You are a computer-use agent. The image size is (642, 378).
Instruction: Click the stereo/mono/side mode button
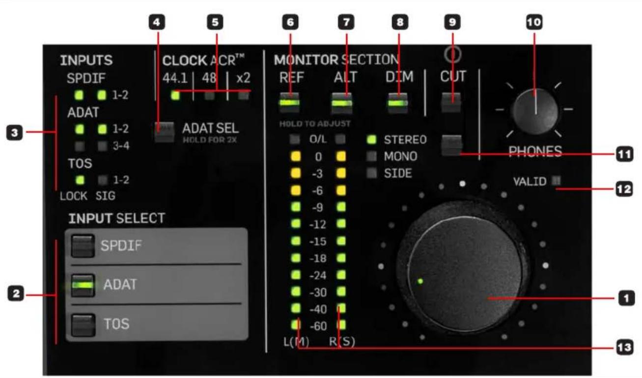pos(451,145)
